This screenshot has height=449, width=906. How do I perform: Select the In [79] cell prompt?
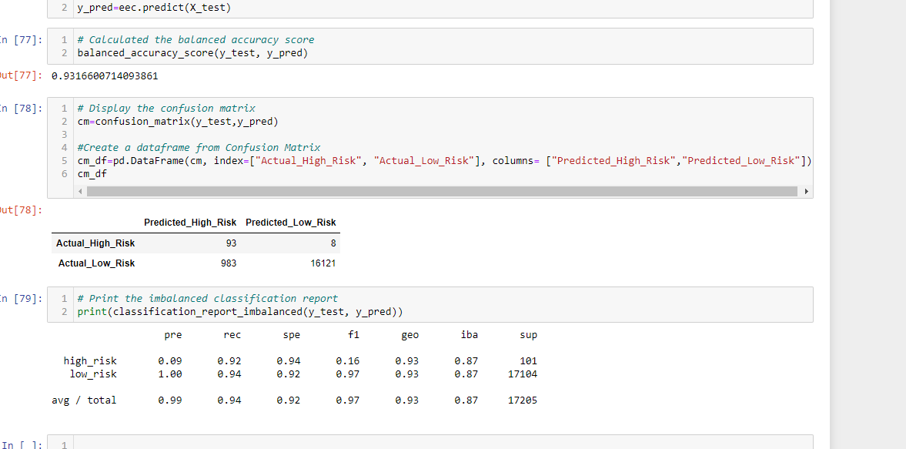pyautogui.click(x=22, y=299)
